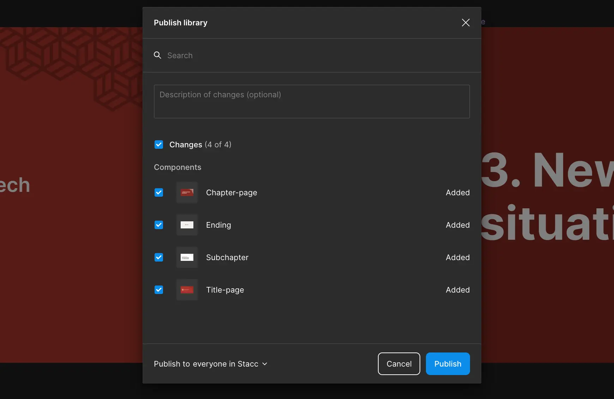
Task: Click the Title-page component label
Action: 225,290
